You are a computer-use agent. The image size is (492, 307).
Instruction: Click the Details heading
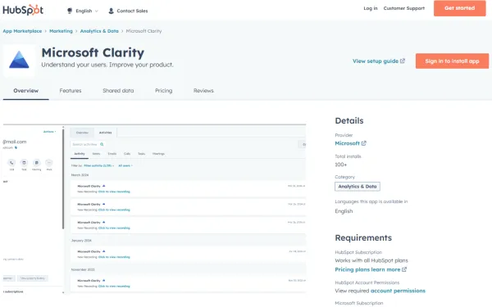(x=349, y=120)
